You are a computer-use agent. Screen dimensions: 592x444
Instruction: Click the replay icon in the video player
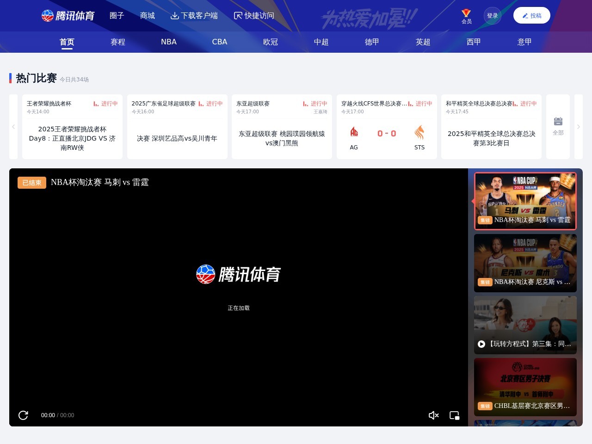point(23,415)
